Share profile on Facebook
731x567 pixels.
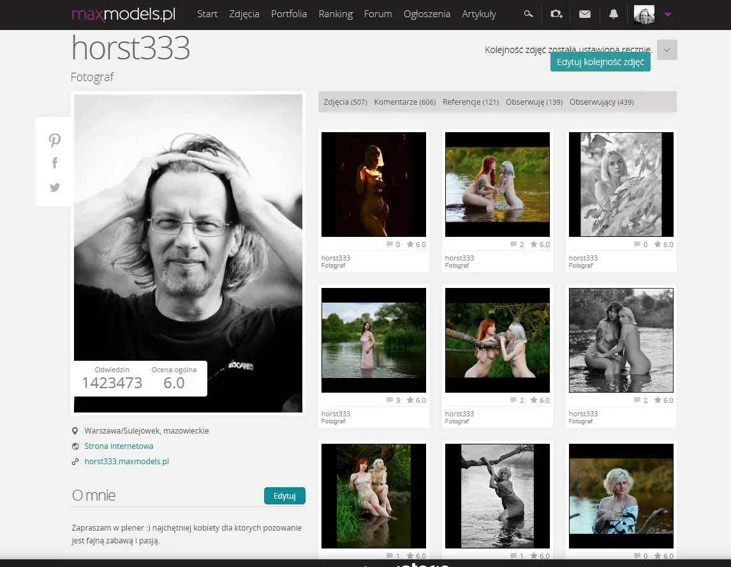pyautogui.click(x=55, y=163)
